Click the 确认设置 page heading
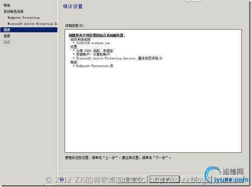Image resolution: width=251 pixels, height=187 pixels. [x=73, y=6]
